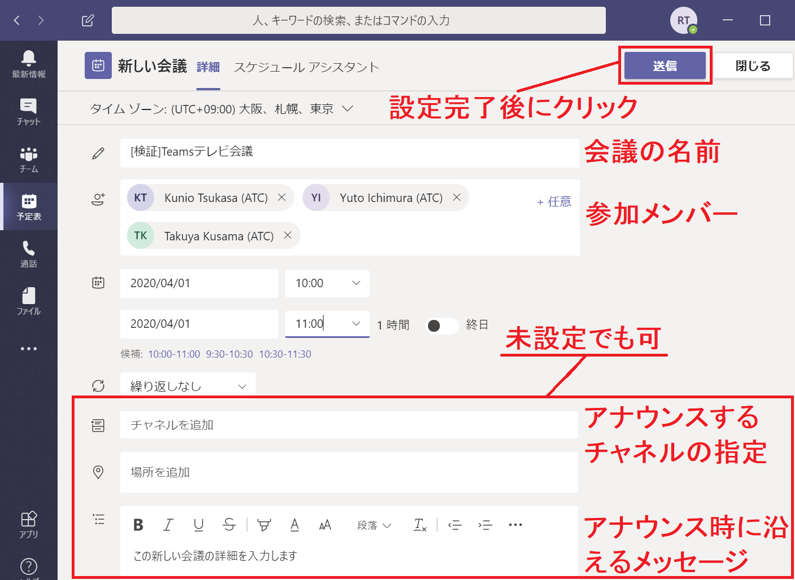Expand the タイムゾーン time zone selector
The width and height of the screenshot is (795, 580).
[x=221, y=109]
